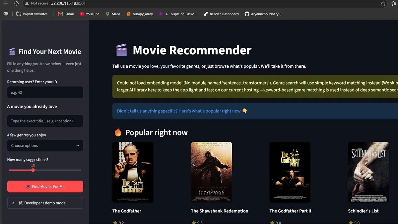Screen dimensions: 398x224
Task: Click the popular right now info banner
Action: 255,111
